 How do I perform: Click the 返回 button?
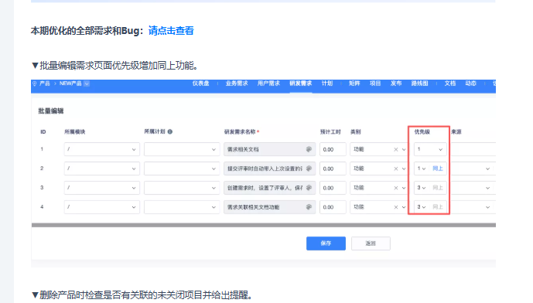tap(371, 243)
